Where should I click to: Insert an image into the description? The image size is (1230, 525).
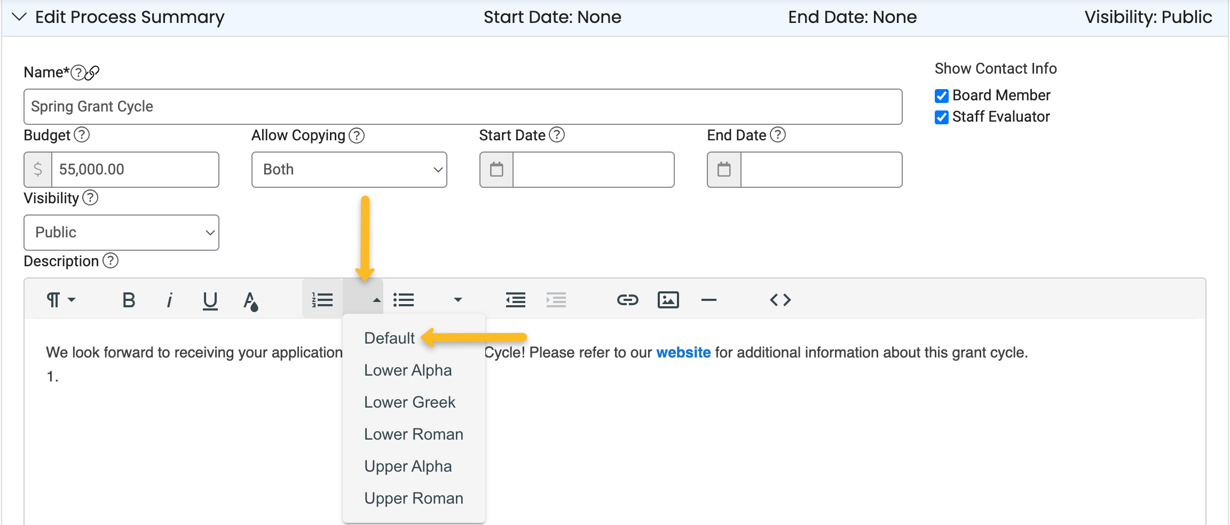(668, 300)
